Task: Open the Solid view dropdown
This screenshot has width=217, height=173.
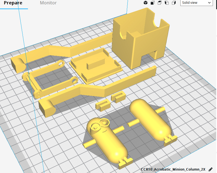Action: 197,3
